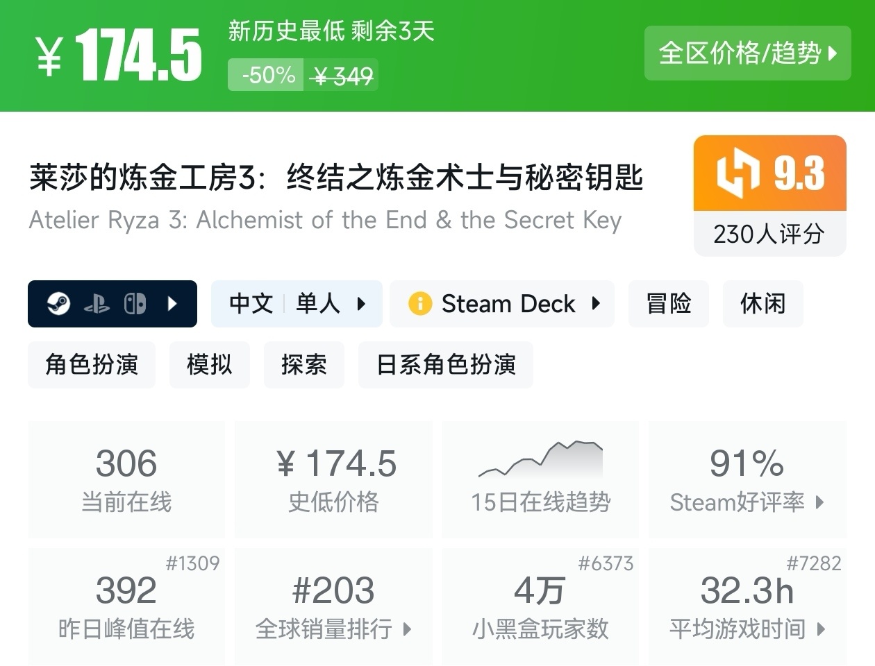Expand the 中文 单人 language options

click(297, 304)
